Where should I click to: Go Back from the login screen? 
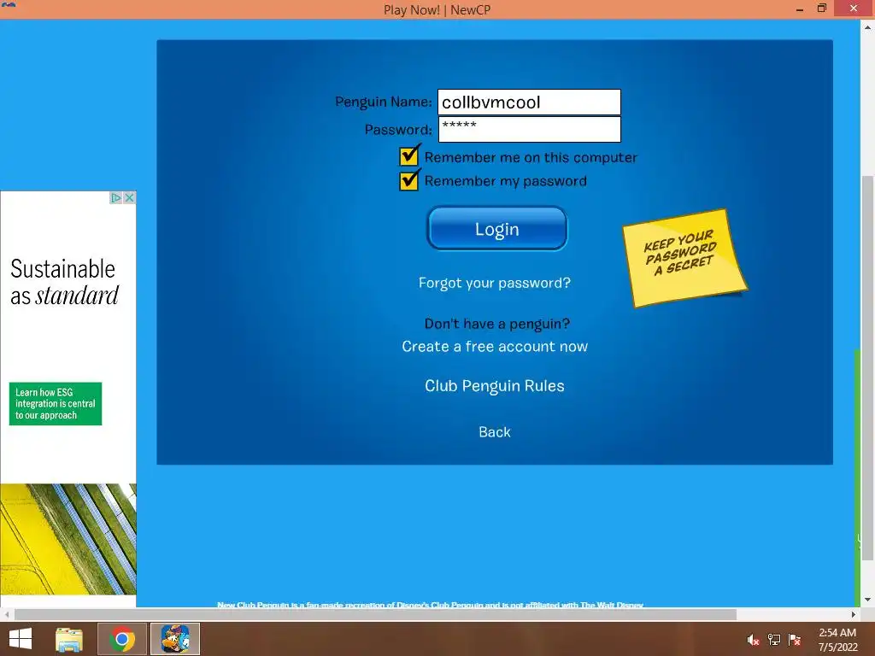tap(495, 431)
